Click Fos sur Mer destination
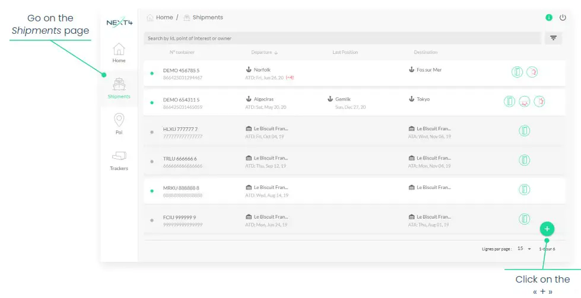This screenshot has height=298, width=581. 429,70
